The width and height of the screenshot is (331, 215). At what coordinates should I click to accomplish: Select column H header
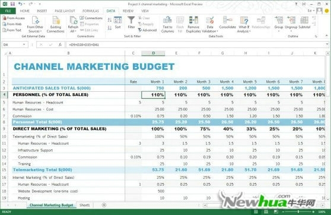246,53
